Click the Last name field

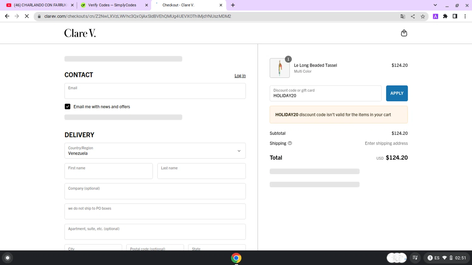point(201,171)
